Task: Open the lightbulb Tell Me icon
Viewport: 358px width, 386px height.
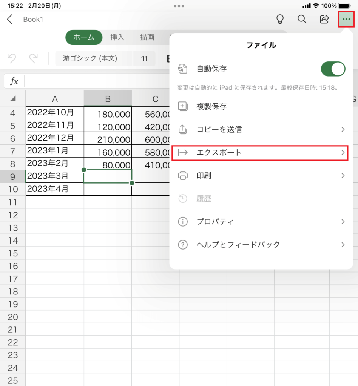Action: click(x=280, y=19)
